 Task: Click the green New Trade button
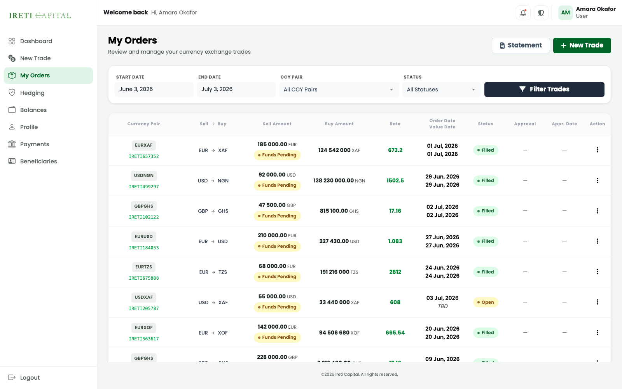(x=582, y=46)
